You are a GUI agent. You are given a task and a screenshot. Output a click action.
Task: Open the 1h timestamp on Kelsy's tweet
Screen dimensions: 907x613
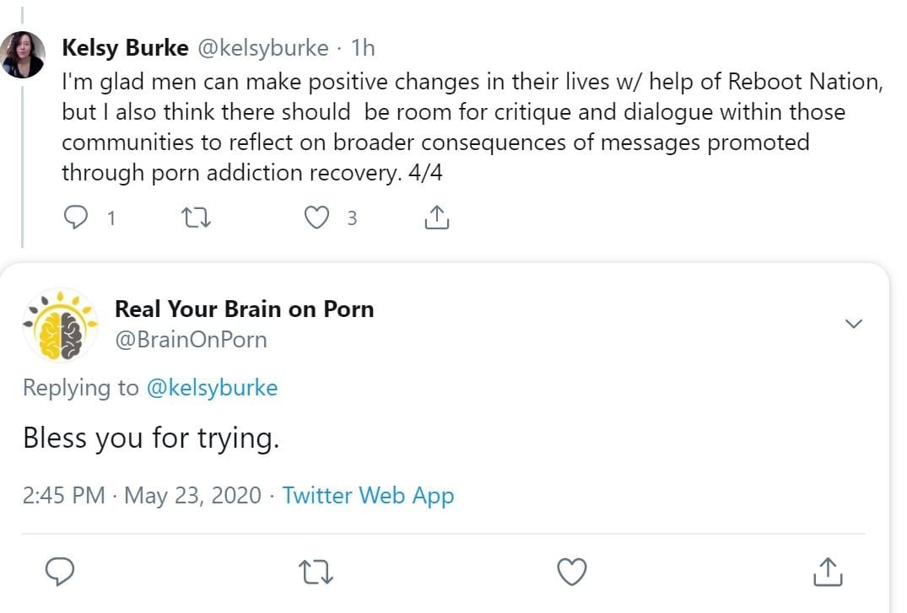[x=363, y=48]
